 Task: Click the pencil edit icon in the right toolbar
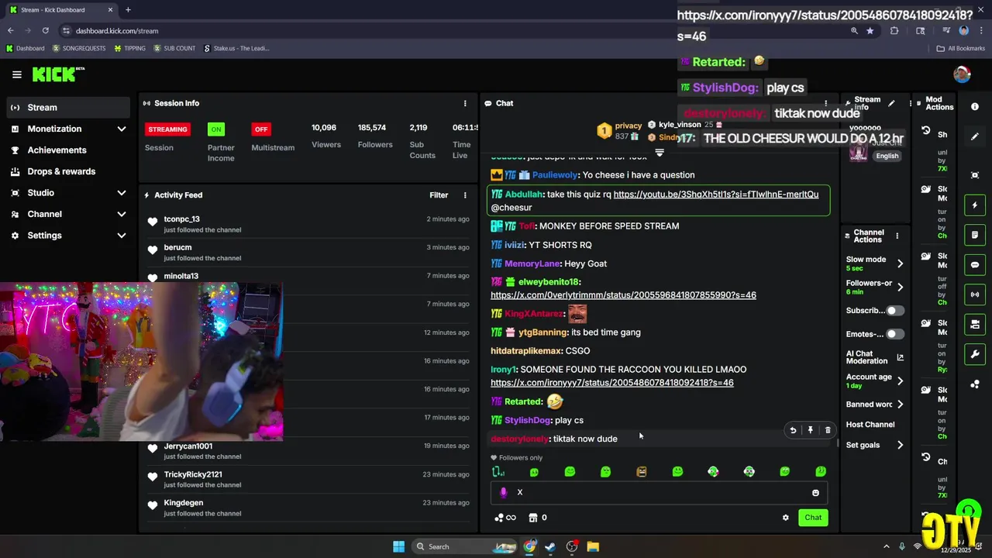975,136
